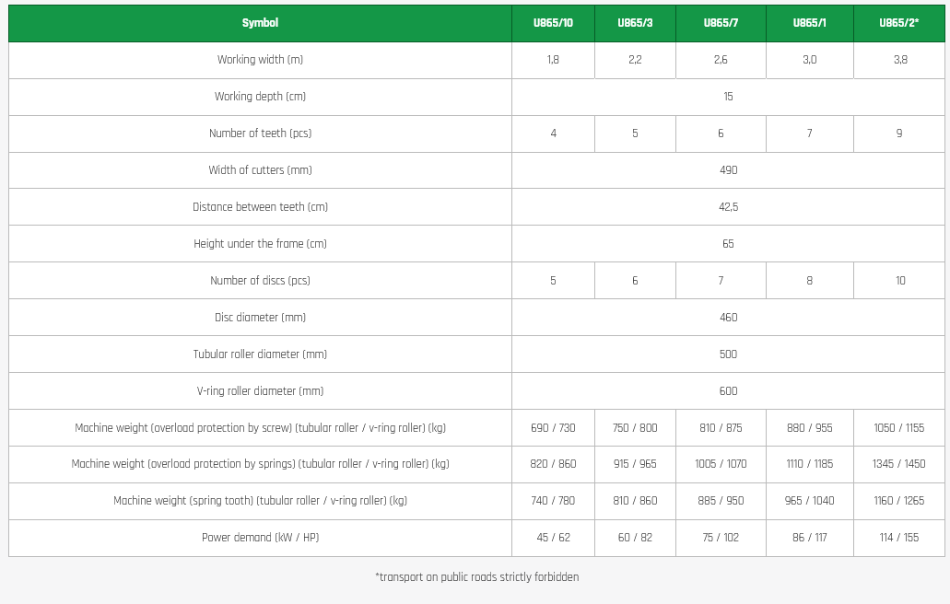Click the Working width (m) row label
950x604 pixels.
pyautogui.click(x=260, y=60)
